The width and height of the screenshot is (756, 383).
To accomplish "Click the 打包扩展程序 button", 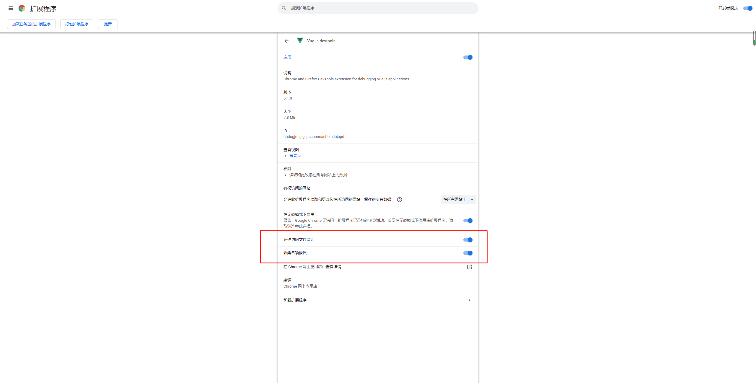I will tap(76, 24).
